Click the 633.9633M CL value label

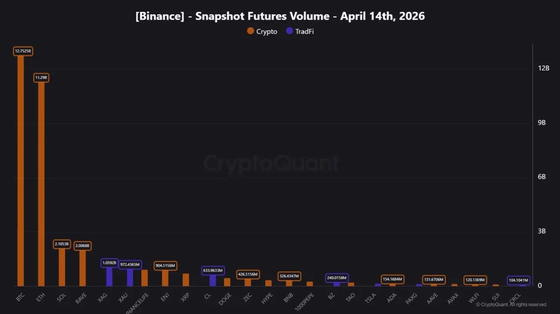coord(213,270)
